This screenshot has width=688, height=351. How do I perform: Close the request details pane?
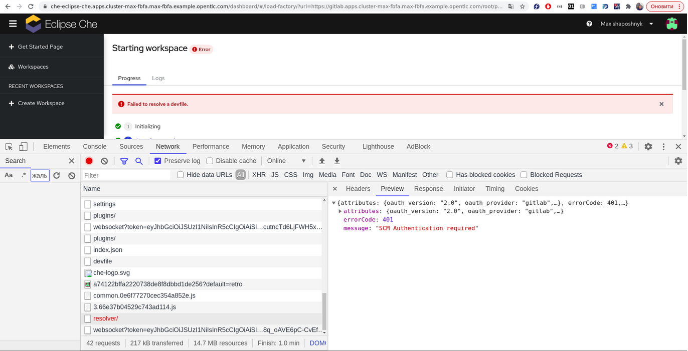(335, 189)
